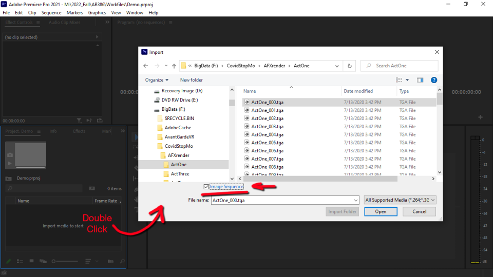Select ActOne_003.tga file
This screenshot has width=493, height=277.
(267, 127)
